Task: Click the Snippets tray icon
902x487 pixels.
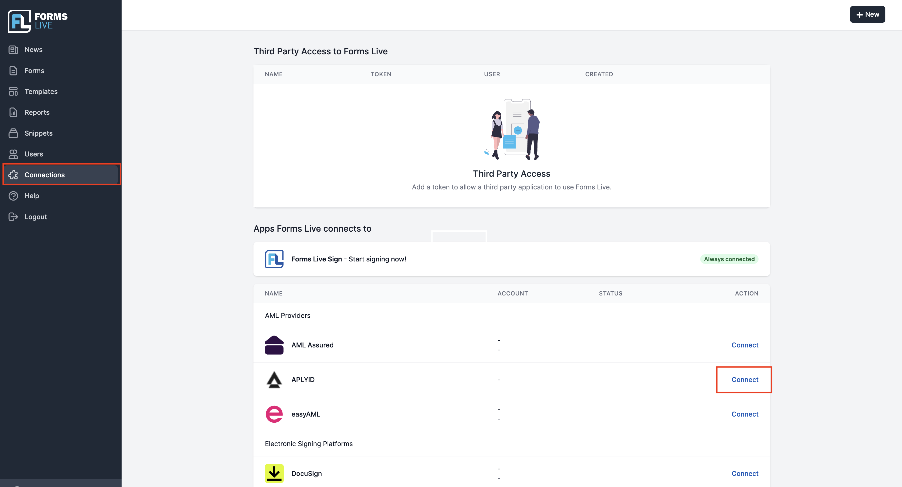Action: (x=13, y=133)
